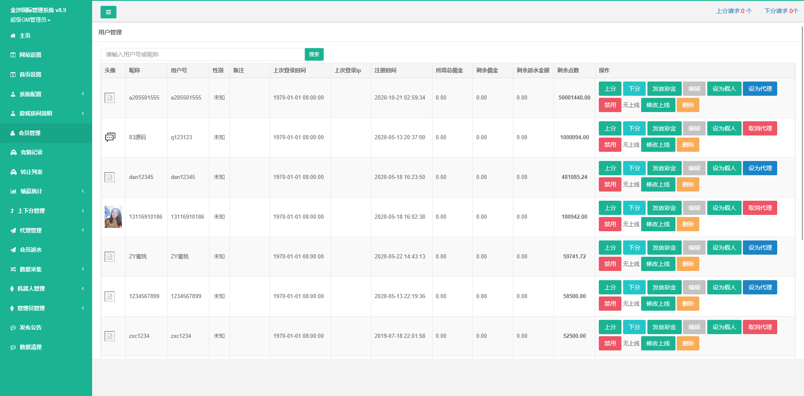
Task: Expand the 代理管理 sidebar submenu
Action: [x=46, y=230]
